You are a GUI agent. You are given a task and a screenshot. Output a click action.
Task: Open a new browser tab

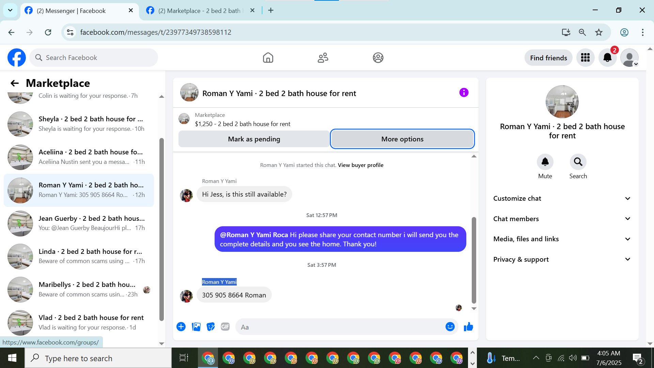(x=271, y=11)
